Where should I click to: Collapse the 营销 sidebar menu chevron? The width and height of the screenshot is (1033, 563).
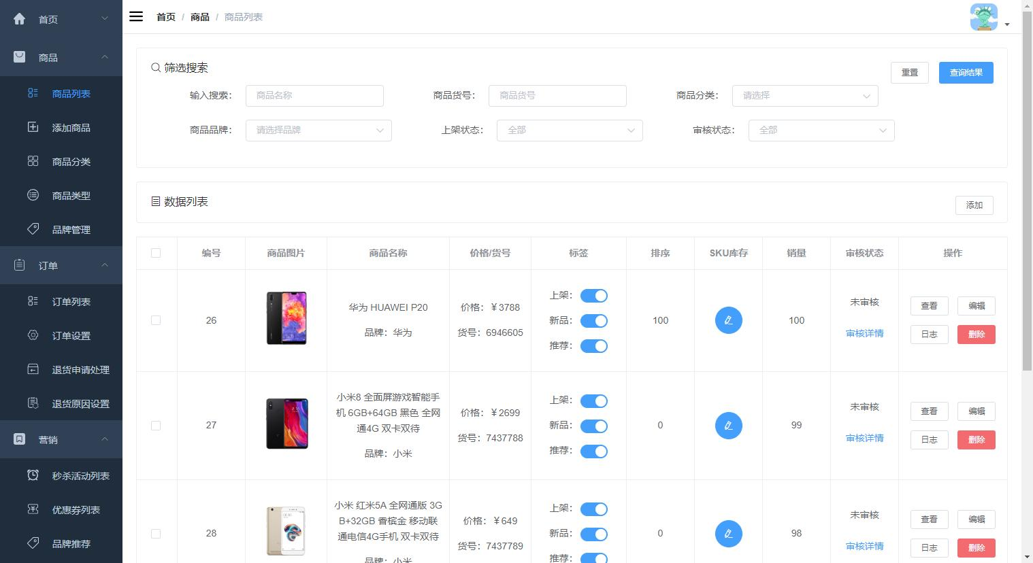[x=105, y=439]
